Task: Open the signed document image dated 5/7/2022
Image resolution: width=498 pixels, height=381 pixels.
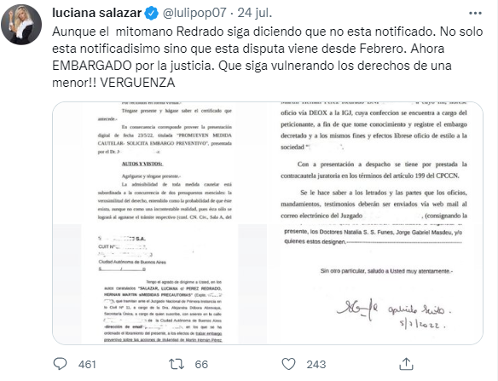Action: point(375,284)
